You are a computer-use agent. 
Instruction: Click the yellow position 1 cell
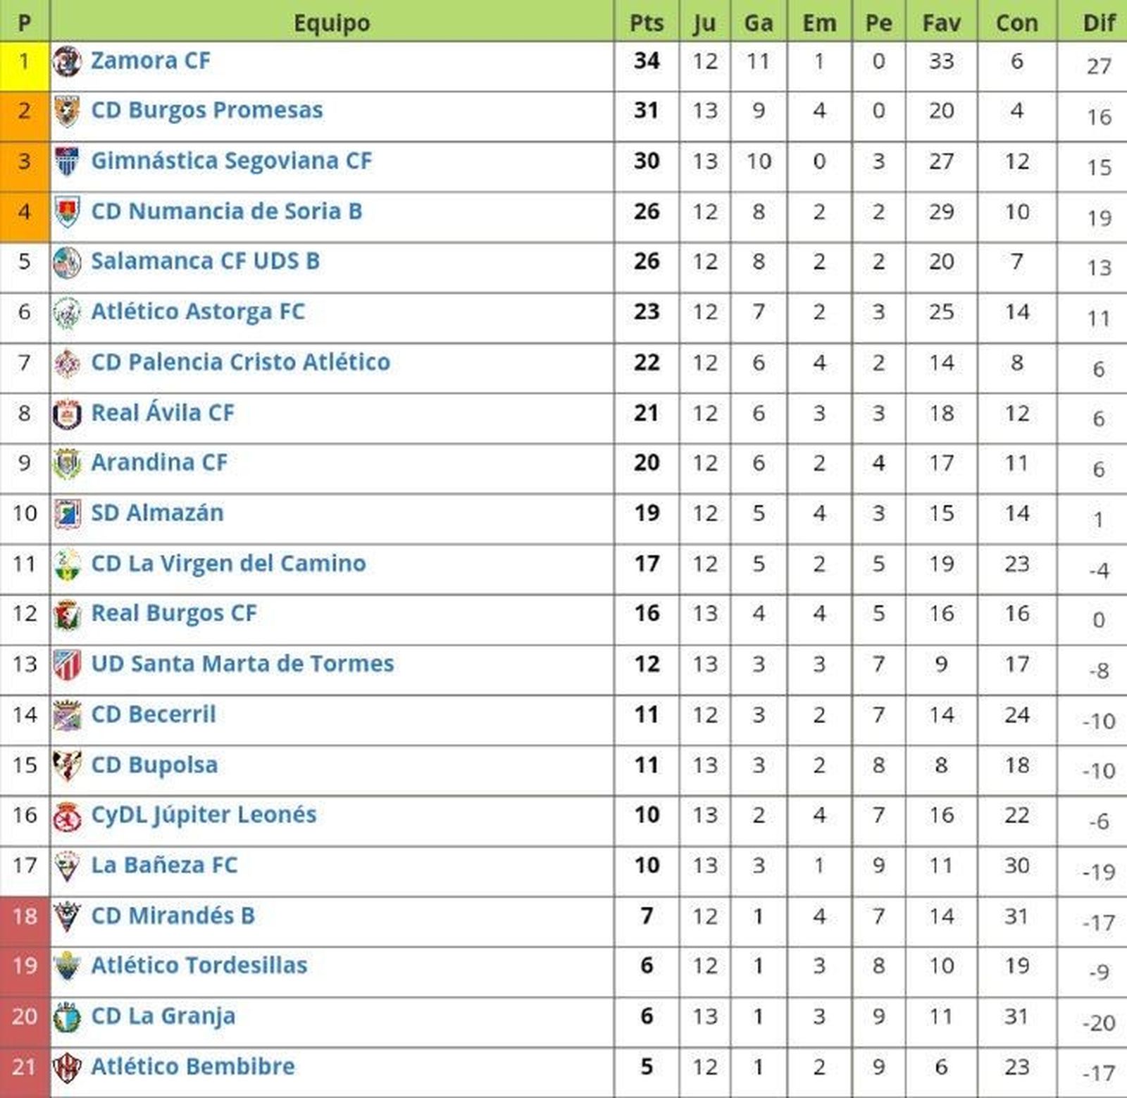(24, 65)
